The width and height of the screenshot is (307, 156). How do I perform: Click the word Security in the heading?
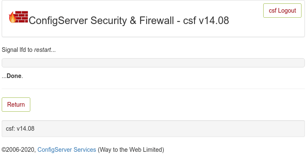pos(109,20)
